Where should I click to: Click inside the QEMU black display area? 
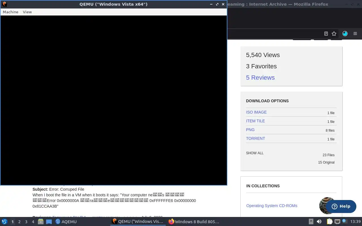click(x=114, y=100)
